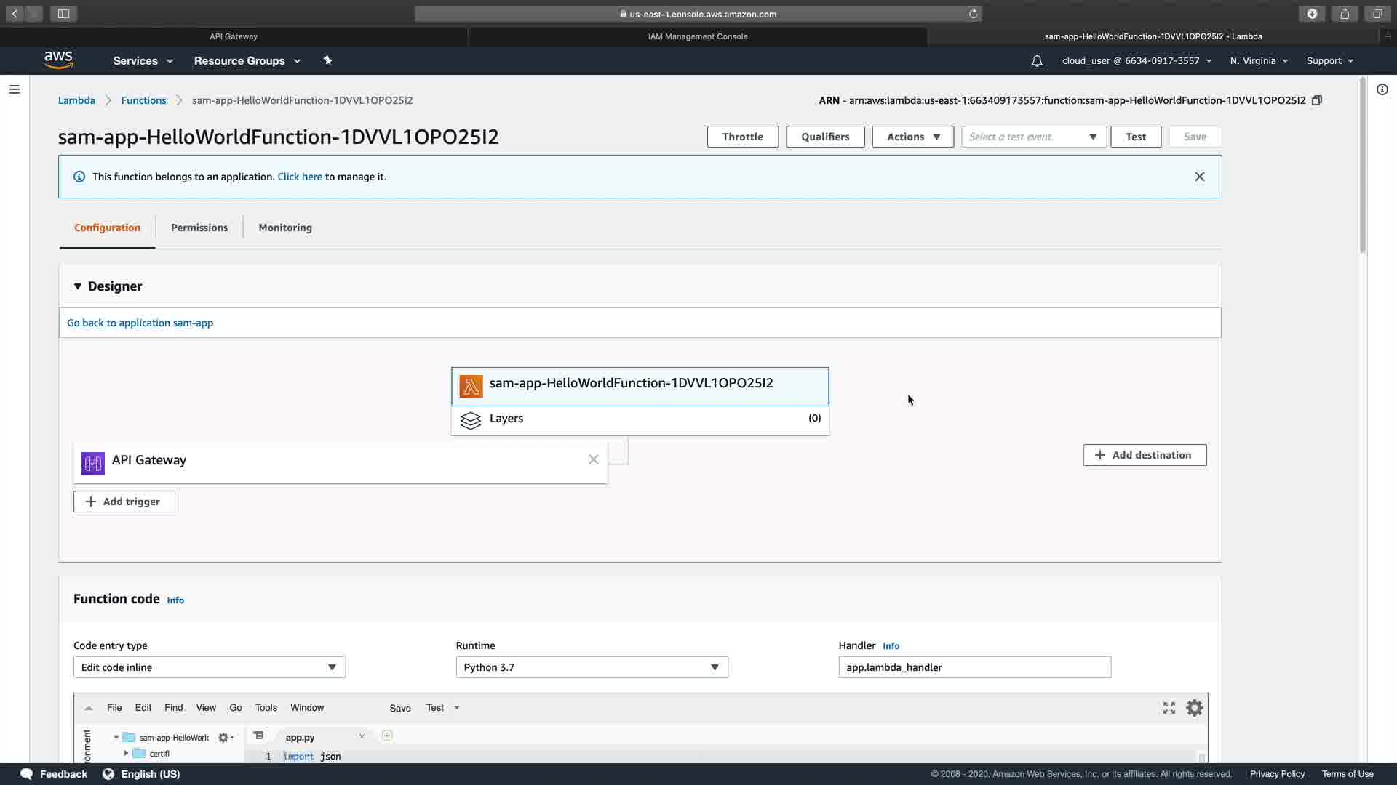The image size is (1397, 785).
Task: Remove the API Gateway trigger
Action: point(593,459)
